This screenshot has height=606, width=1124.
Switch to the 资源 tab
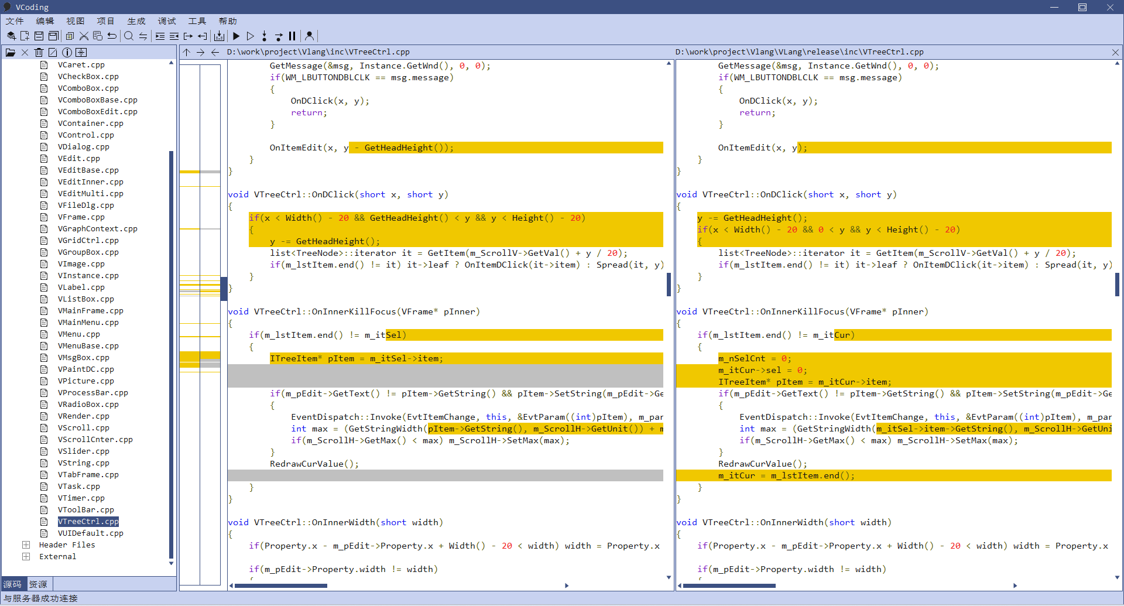[x=39, y=584]
